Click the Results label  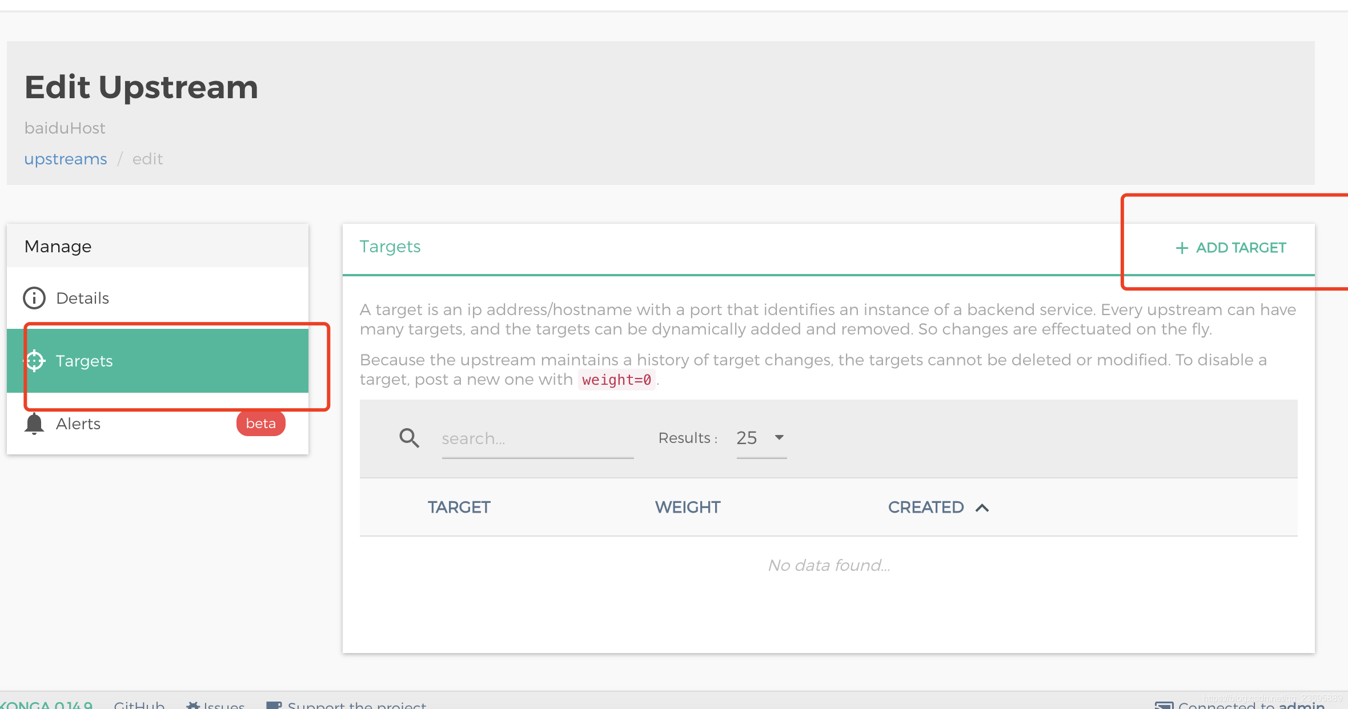(x=688, y=438)
